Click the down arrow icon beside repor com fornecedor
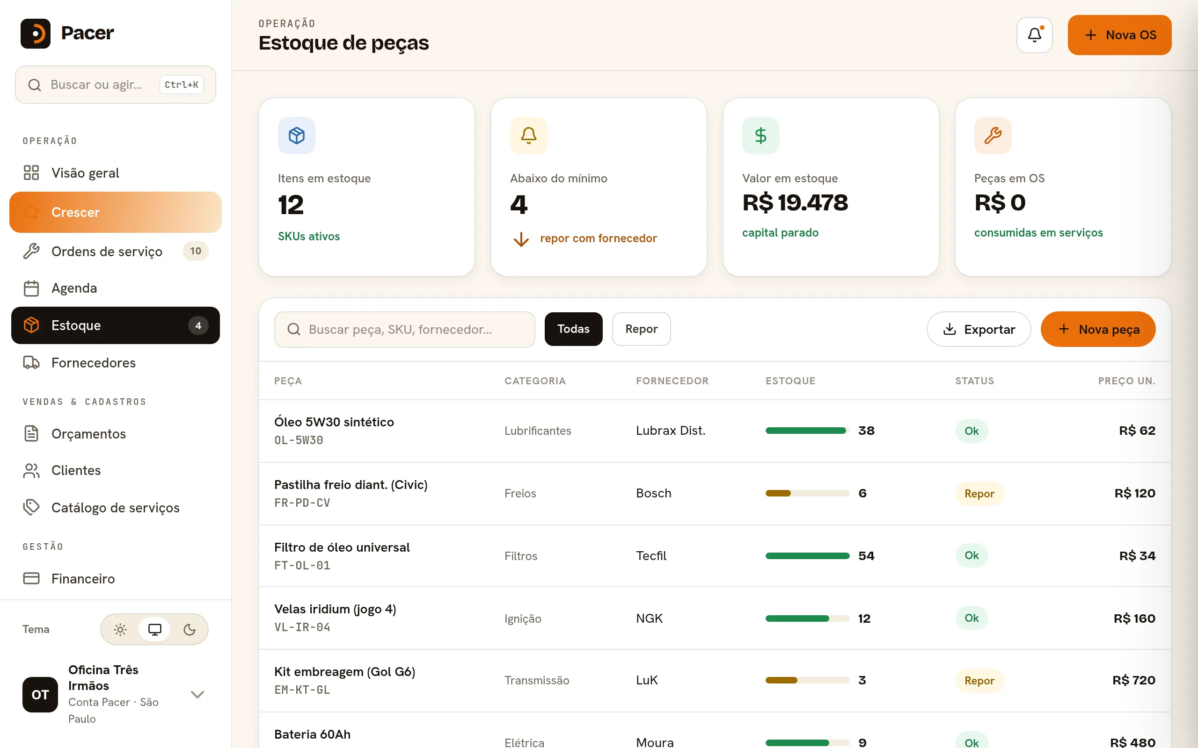Image resolution: width=1198 pixels, height=748 pixels. 521,239
